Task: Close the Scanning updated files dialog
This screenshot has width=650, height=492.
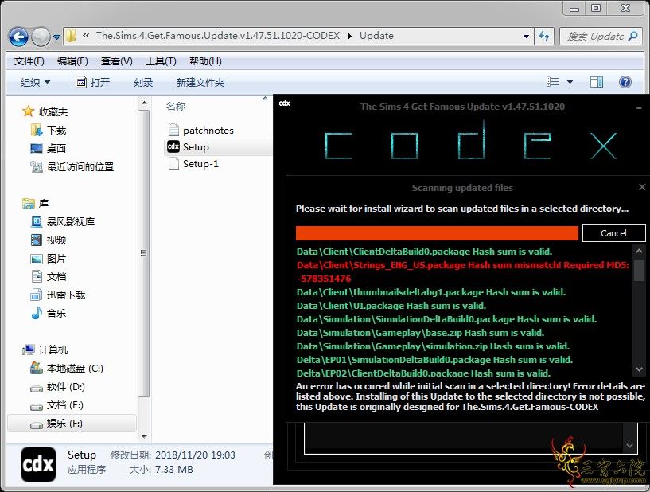Action: pos(642,187)
